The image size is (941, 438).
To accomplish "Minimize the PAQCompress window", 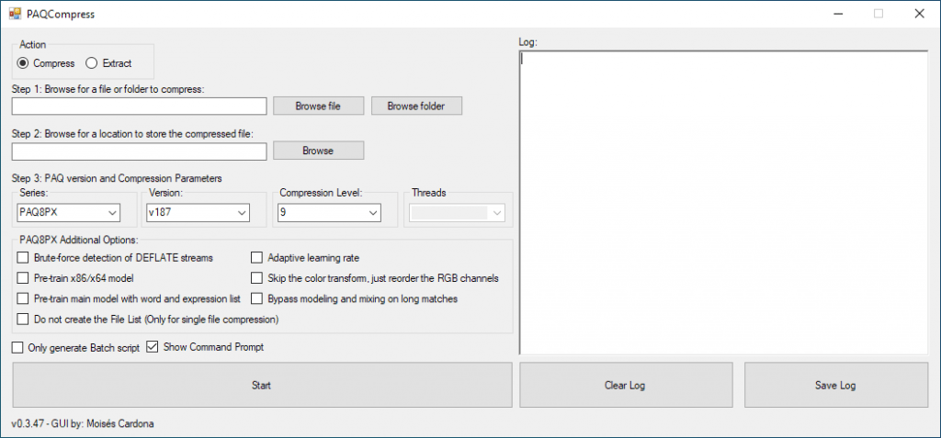I will 838,14.
